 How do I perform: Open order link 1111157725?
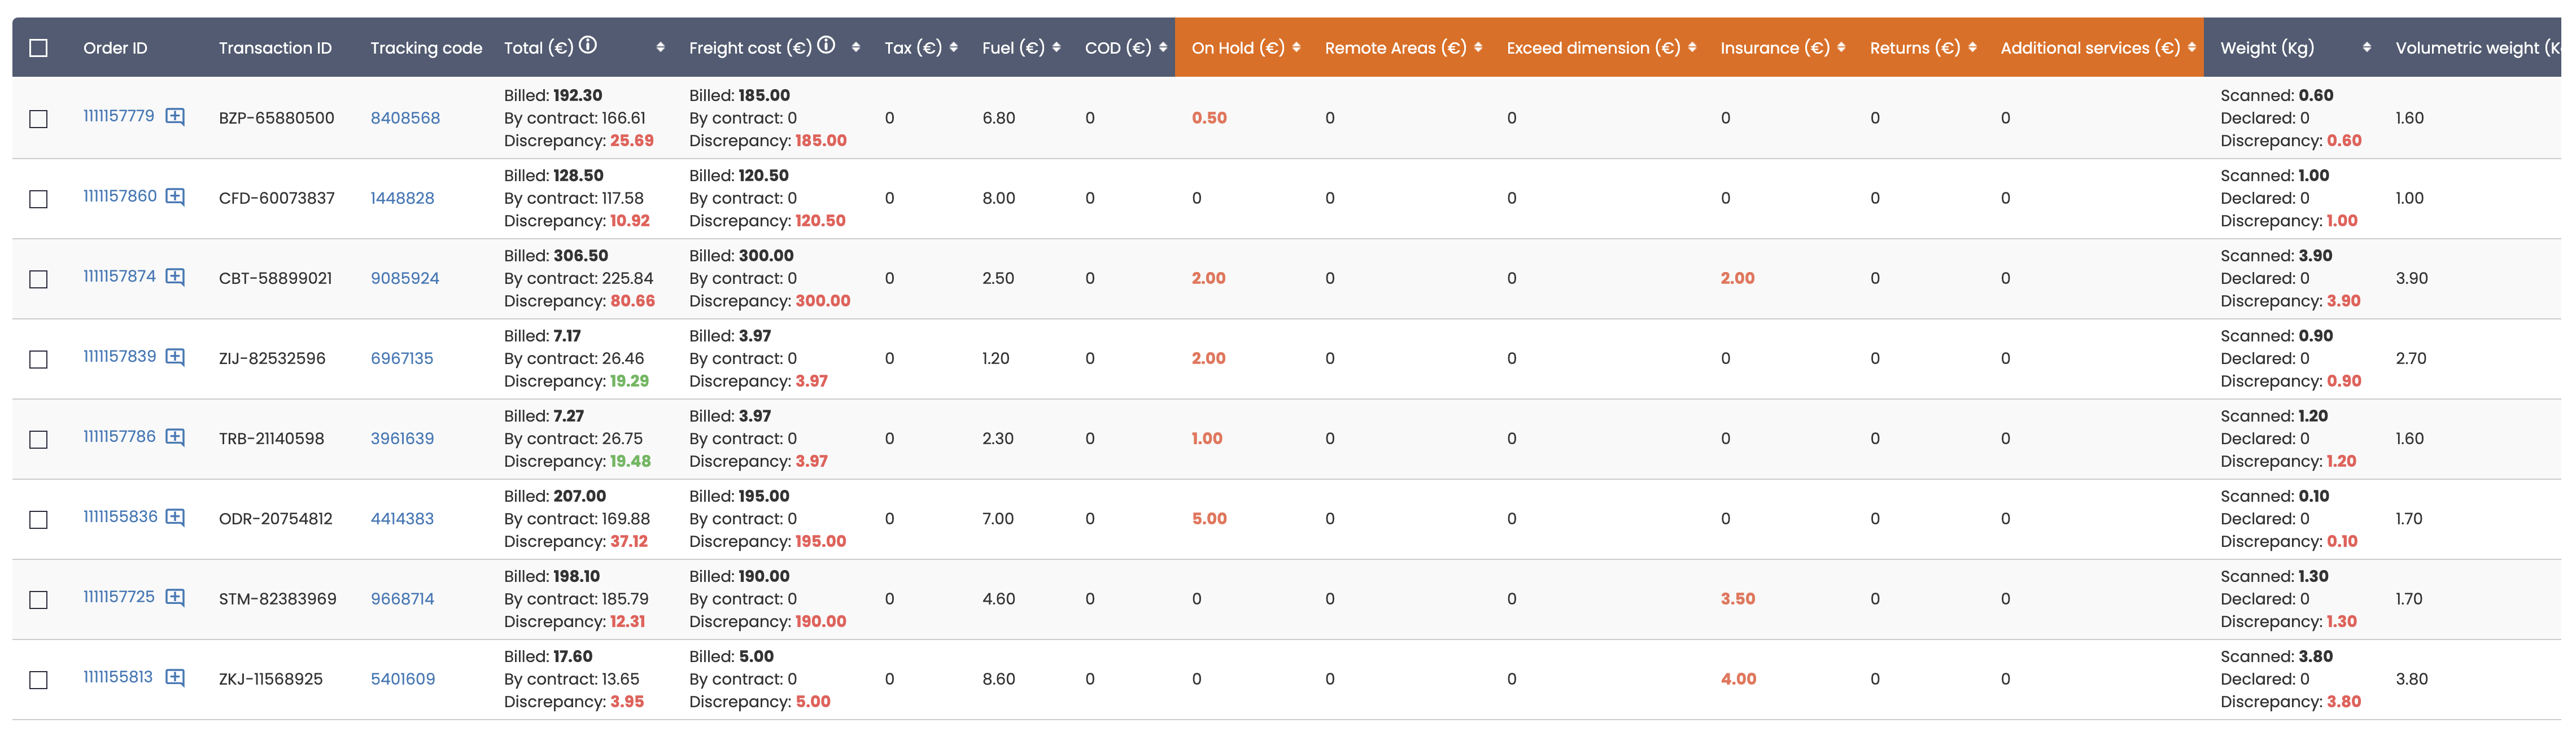coord(119,596)
